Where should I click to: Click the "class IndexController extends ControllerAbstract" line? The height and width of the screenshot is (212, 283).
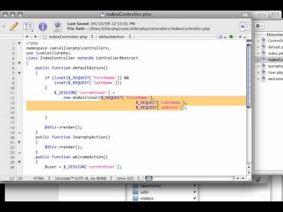[82, 58]
